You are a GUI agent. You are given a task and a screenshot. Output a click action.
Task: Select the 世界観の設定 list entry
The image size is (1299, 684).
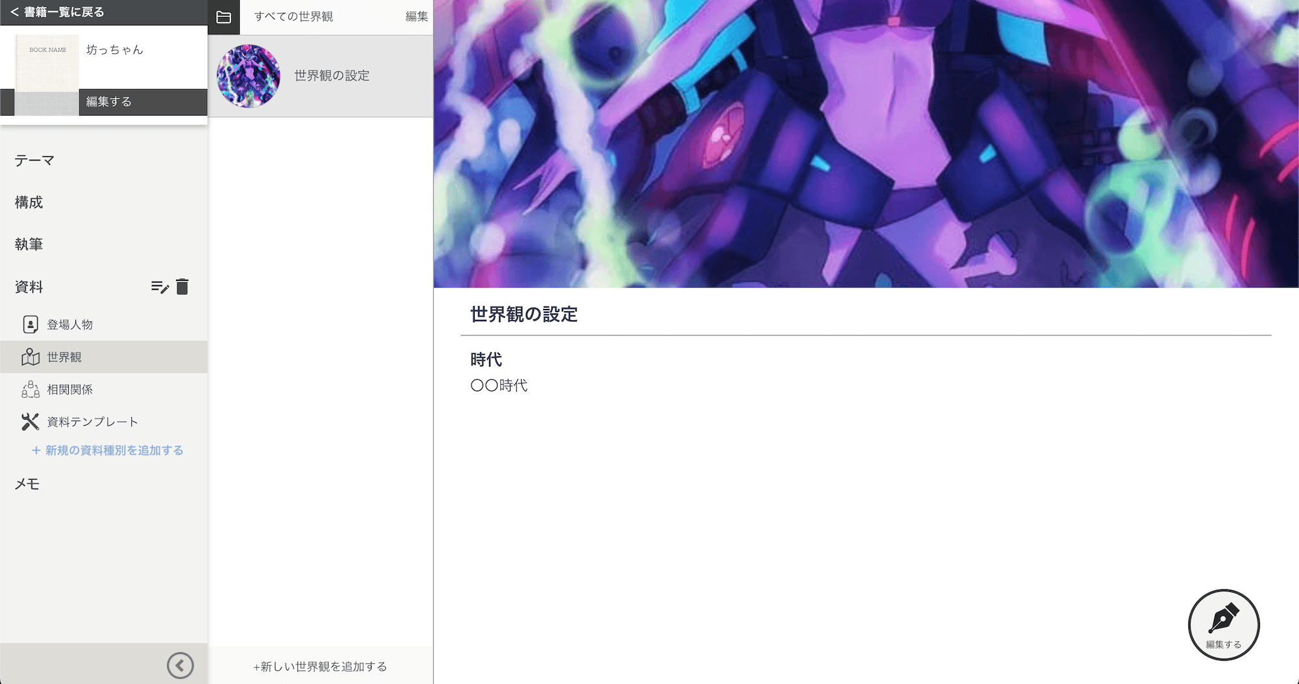(x=321, y=76)
